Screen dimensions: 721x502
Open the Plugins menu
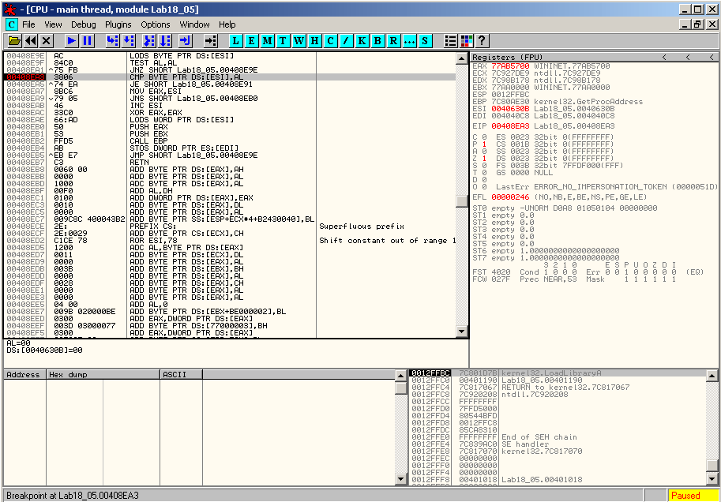[118, 24]
